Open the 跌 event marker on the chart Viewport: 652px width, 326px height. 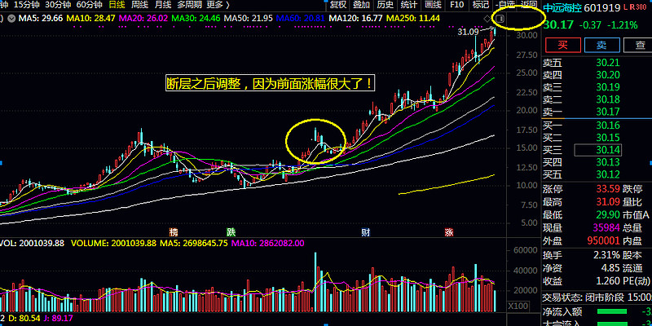pos(231,232)
